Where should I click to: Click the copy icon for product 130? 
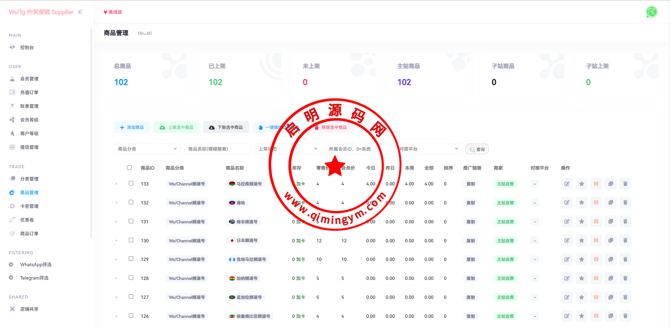click(x=611, y=241)
